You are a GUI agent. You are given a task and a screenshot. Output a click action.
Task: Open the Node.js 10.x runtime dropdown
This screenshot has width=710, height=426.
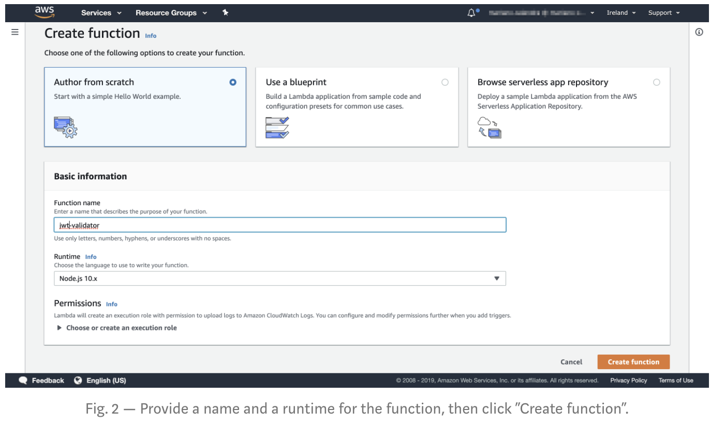coord(280,279)
